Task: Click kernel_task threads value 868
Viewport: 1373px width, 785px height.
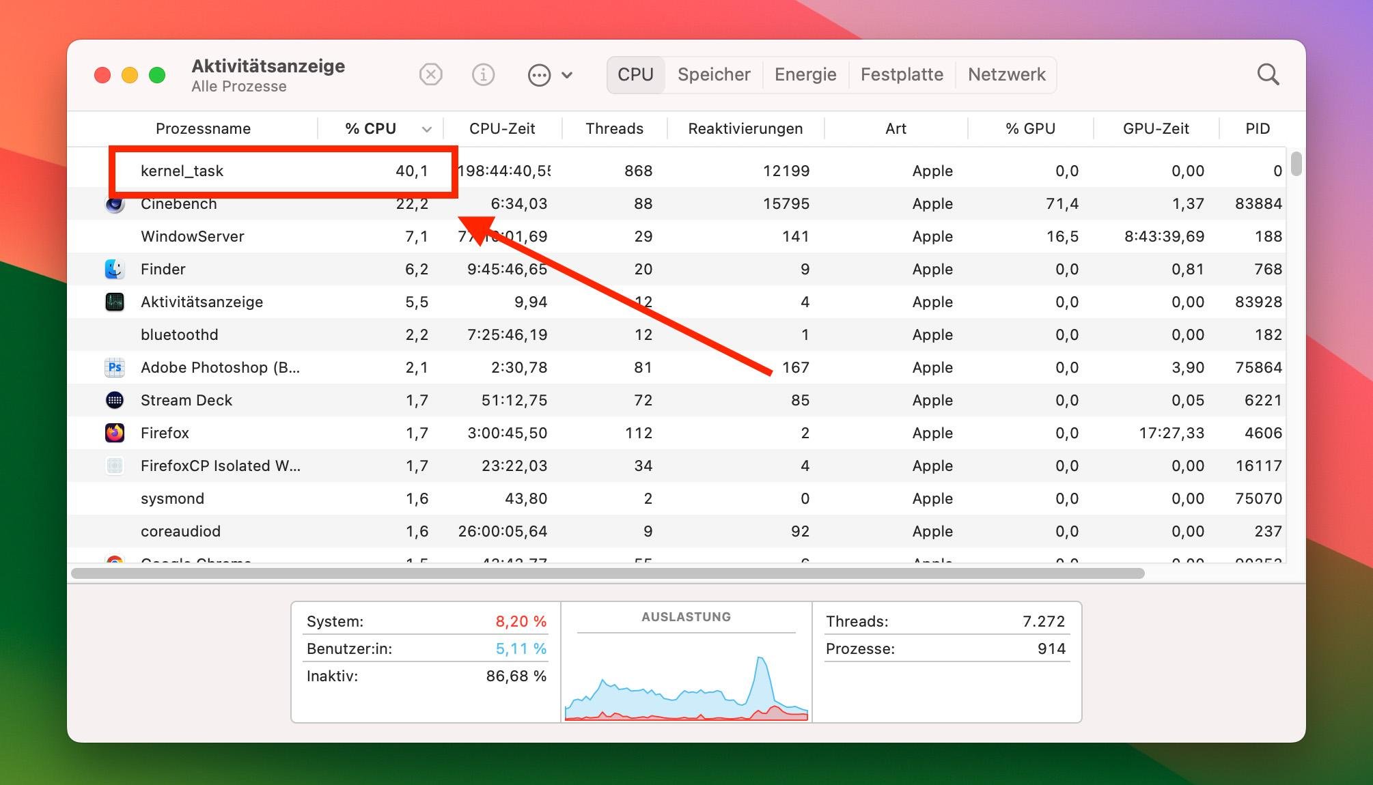Action: (x=638, y=171)
